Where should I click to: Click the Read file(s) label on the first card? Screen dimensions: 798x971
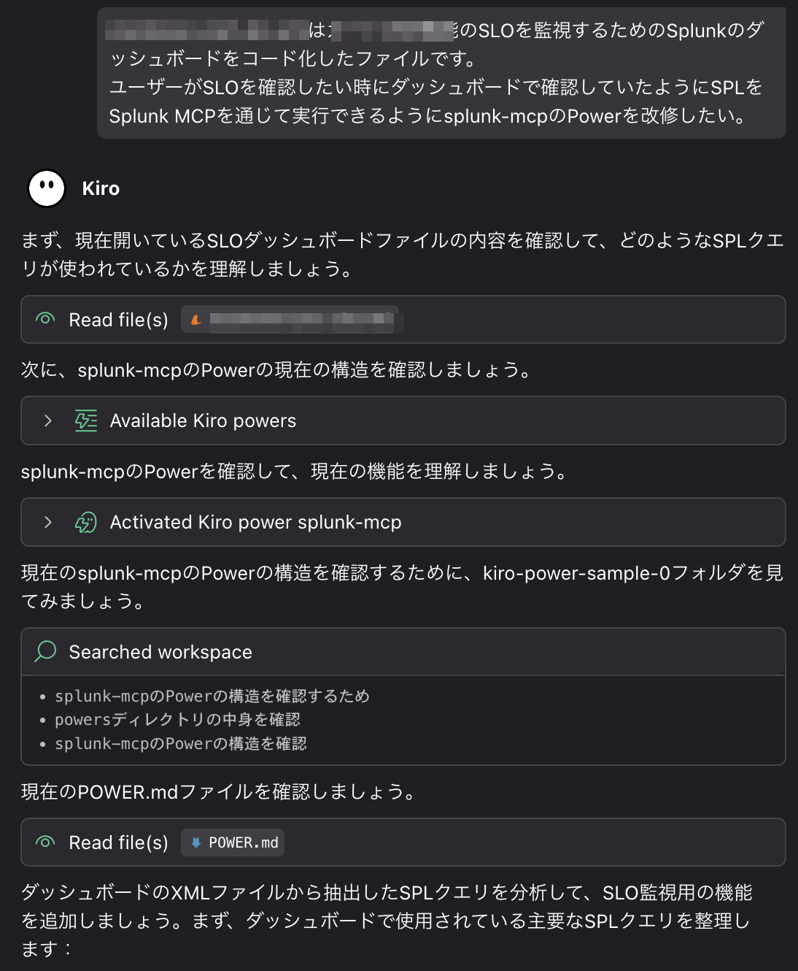[118, 319]
